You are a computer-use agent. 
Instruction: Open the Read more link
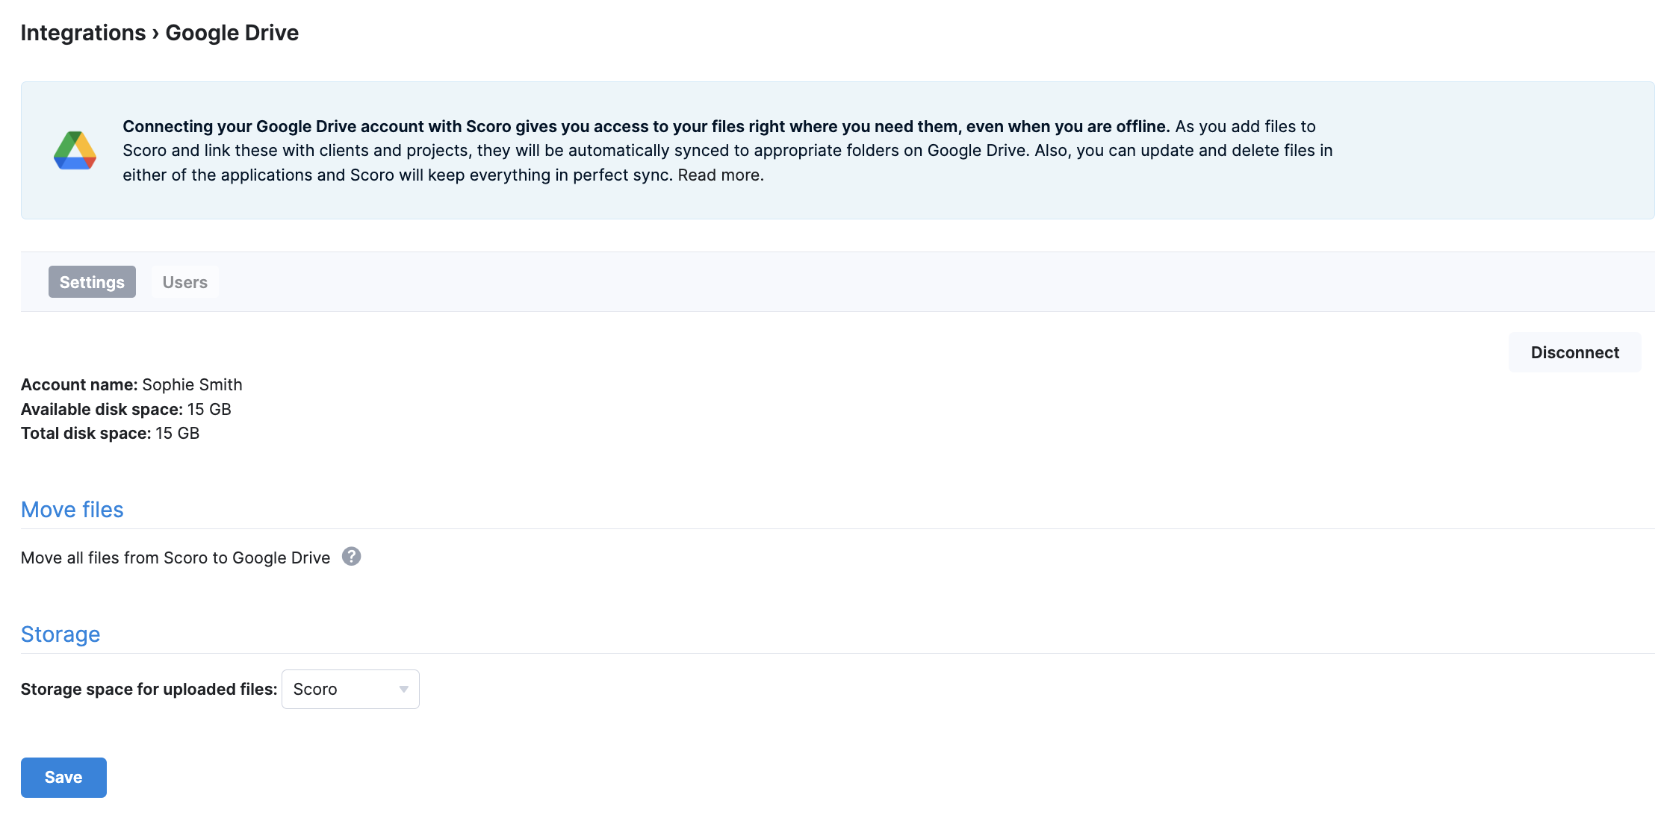[721, 175]
